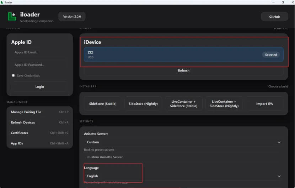Click the Language dropdown chevron arrow

pos(279,176)
